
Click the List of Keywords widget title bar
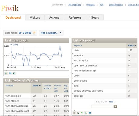104,40
